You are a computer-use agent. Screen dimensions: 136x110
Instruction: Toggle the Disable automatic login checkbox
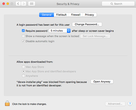coord(23,41)
